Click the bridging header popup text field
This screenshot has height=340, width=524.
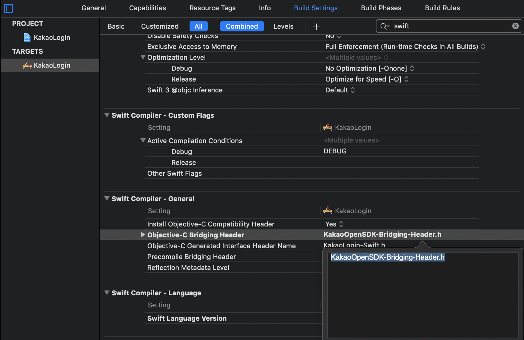pos(423,295)
